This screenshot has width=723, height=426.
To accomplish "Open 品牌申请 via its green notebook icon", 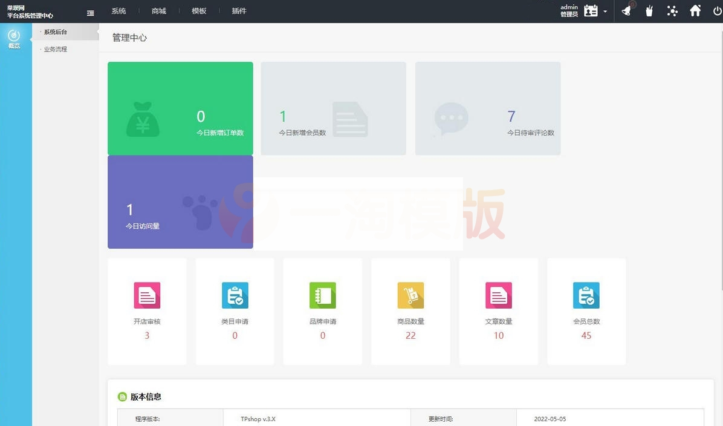I will [x=322, y=295].
